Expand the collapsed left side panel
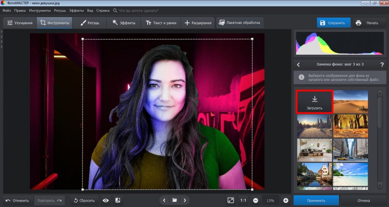 2,32
